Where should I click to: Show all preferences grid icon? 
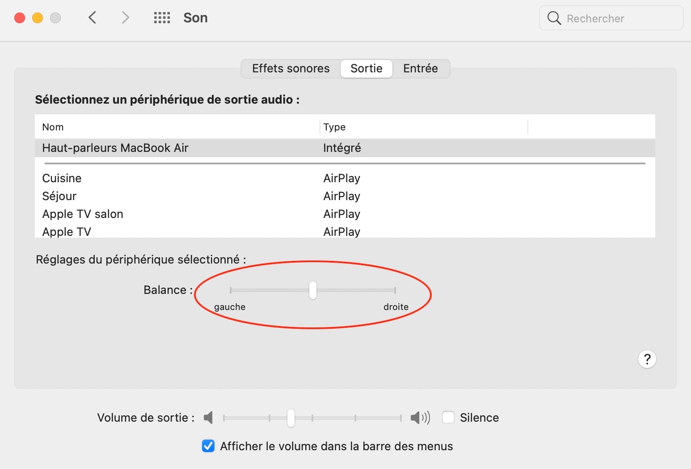point(162,18)
